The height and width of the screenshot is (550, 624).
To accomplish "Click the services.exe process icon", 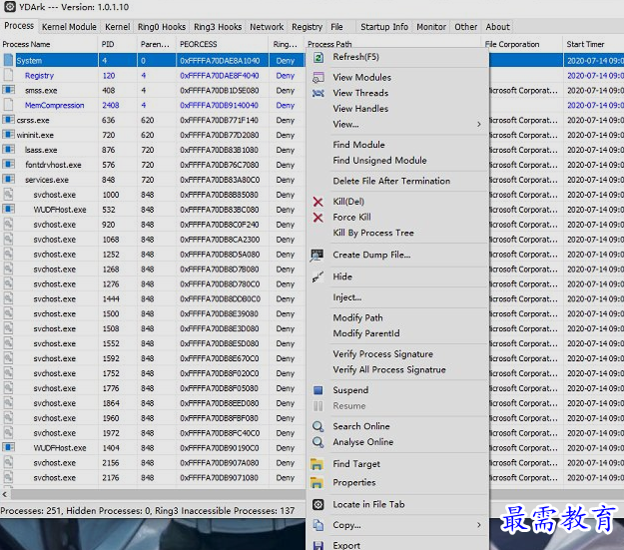I will (8, 179).
